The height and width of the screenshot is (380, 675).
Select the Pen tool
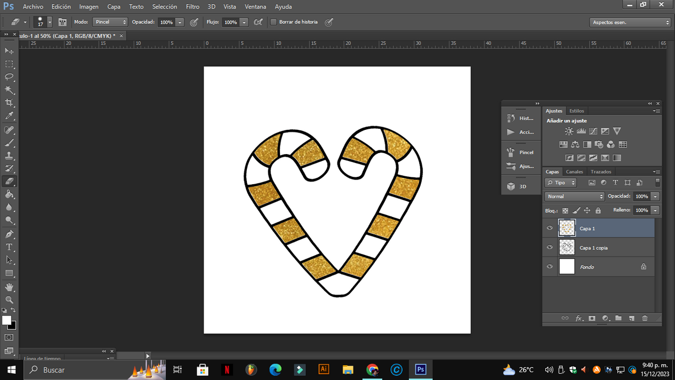pos(9,234)
